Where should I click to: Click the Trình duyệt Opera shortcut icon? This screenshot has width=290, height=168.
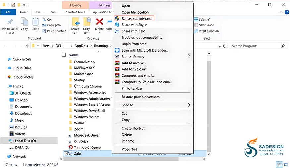(x=71, y=147)
